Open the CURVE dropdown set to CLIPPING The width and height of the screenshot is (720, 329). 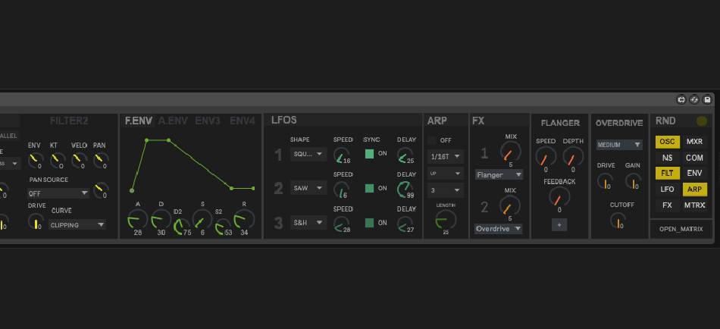[x=77, y=224]
